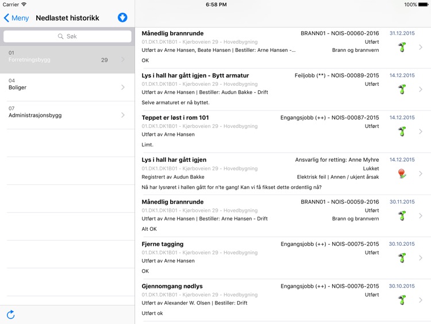Open 'Gjennomgang nødlys' entry title
The width and height of the screenshot is (431, 324).
pos(172,286)
